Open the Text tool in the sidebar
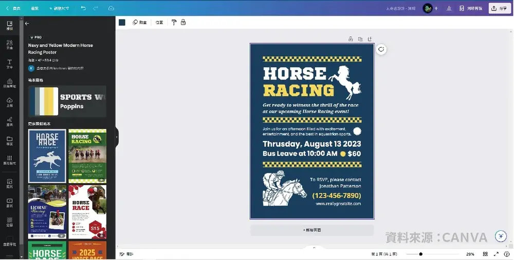 click(9, 64)
